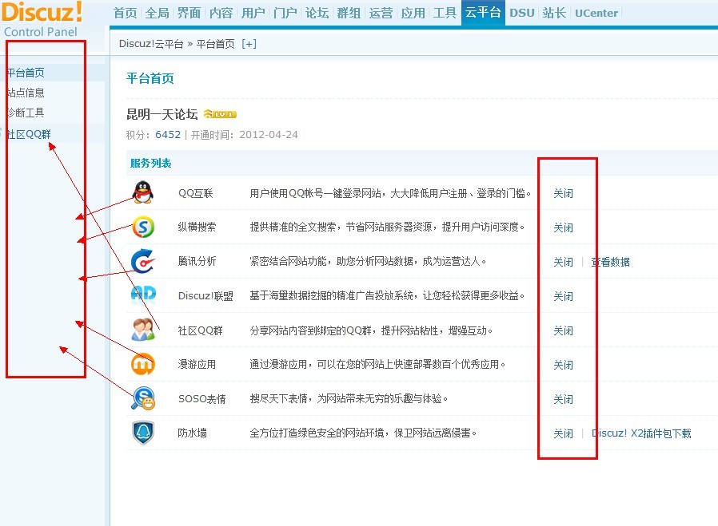Select 诊断工具 in the left sidebar
Image resolution: width=718 pixels, height=526 pixels.
pos(26,113)
